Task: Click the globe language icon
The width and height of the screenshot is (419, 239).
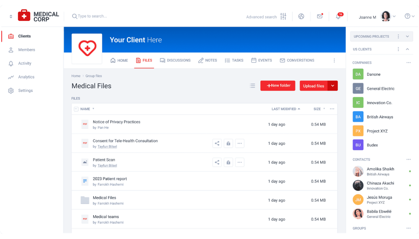Action: tap(301, 16)
